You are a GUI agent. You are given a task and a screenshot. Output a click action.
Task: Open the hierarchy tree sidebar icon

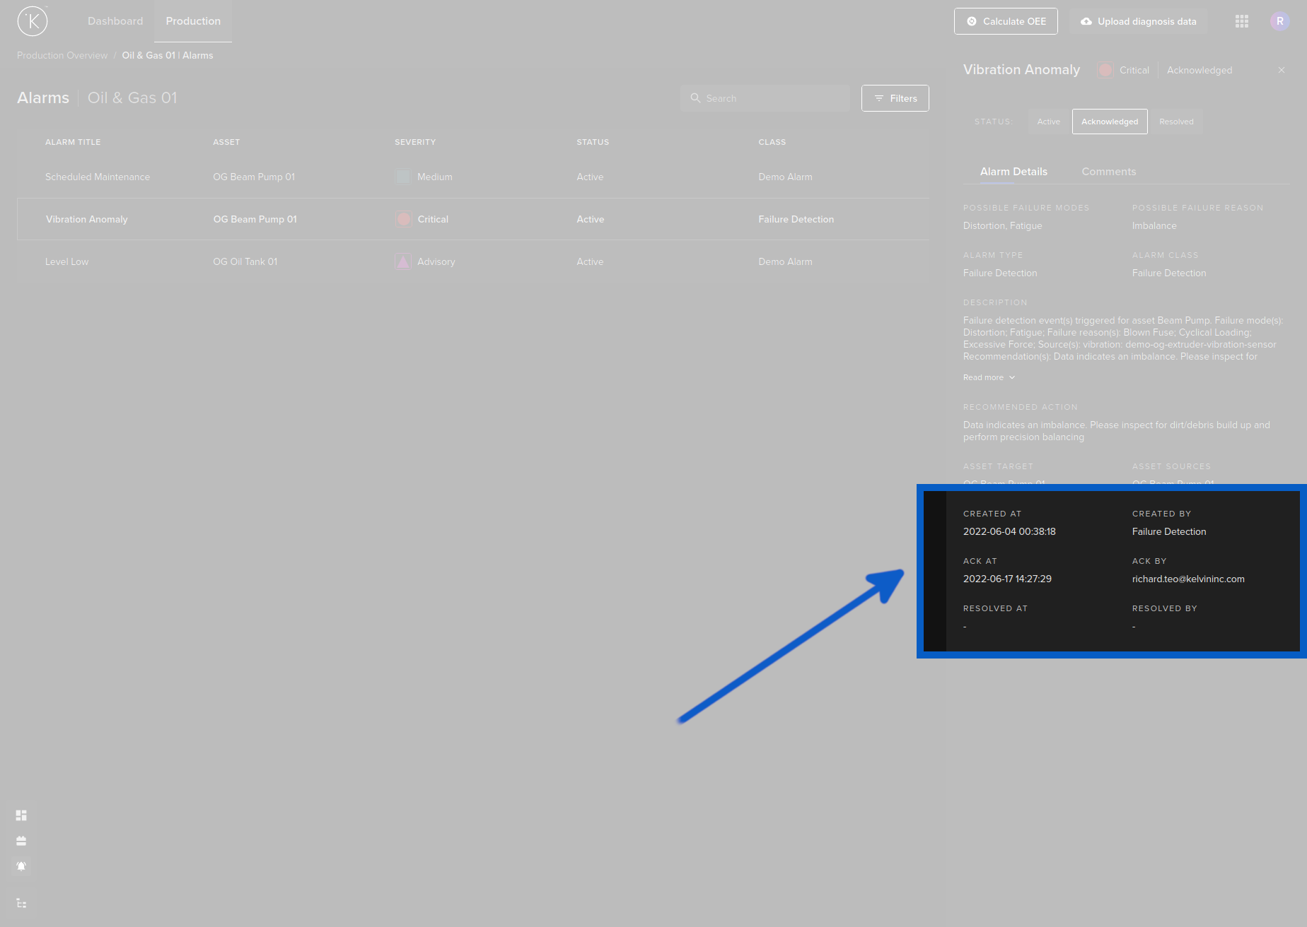[x=21, y=903]
